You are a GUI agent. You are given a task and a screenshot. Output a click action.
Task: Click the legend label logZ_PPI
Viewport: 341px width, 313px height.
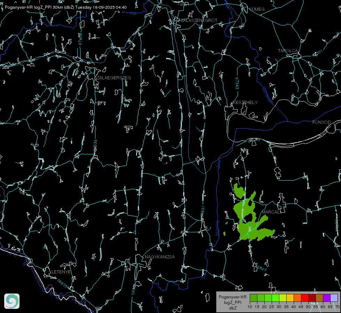[232, 303]
